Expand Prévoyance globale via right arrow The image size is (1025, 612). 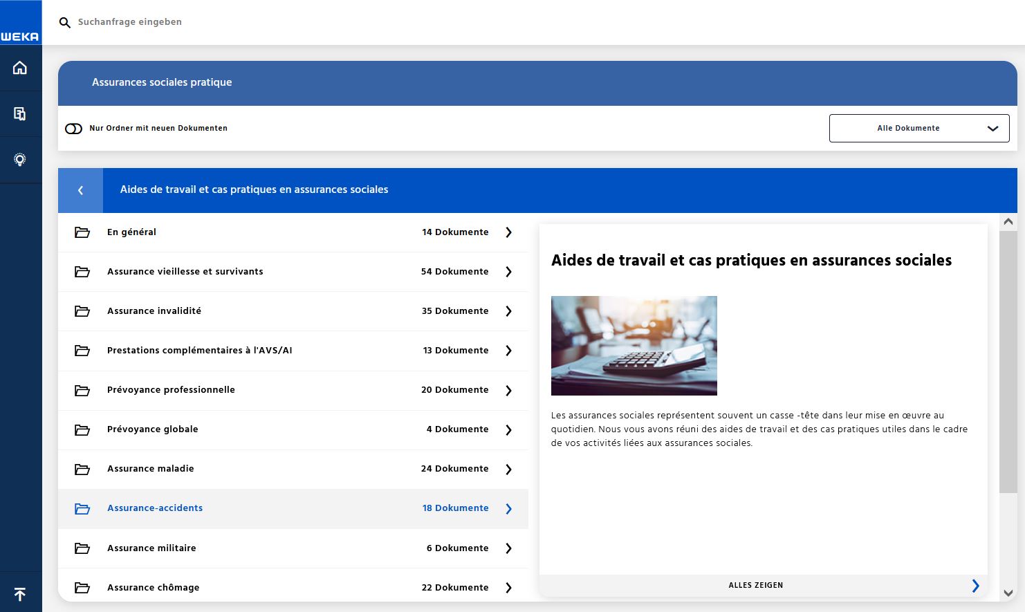(x=508, y=429)
